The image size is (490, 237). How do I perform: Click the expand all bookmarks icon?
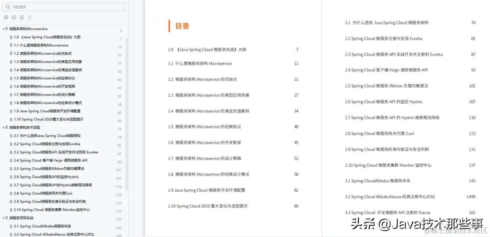(6, 18)
